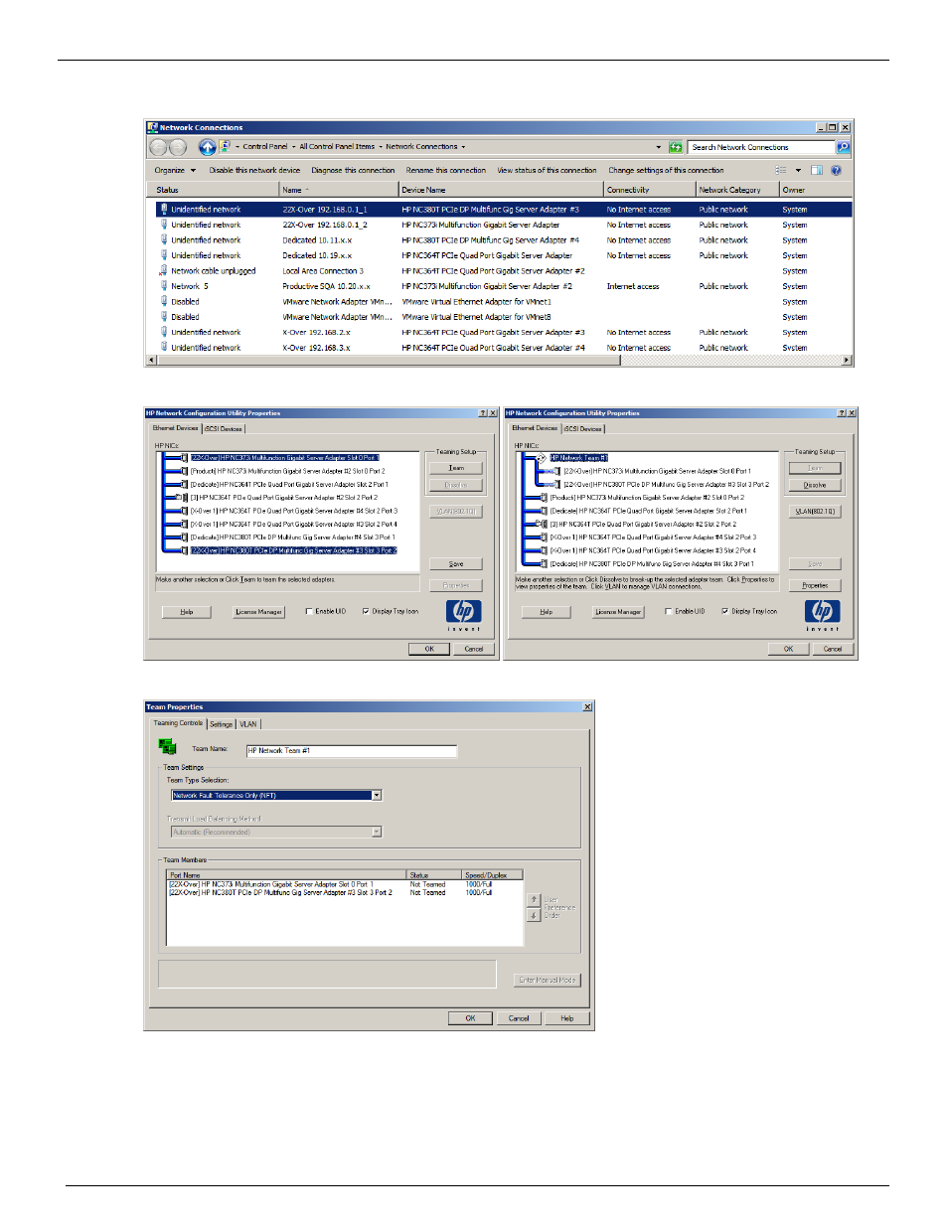
Task: Toggle Enable UID checkbox in left dialog
Action: pyautogui.click(x=308, y=612)
